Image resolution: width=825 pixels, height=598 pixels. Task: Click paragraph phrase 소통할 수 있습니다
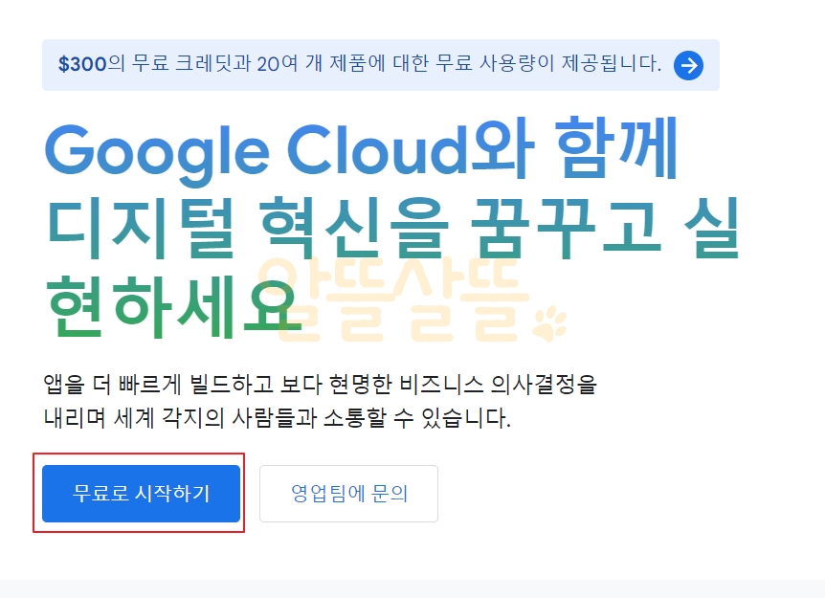click(416, 419)
